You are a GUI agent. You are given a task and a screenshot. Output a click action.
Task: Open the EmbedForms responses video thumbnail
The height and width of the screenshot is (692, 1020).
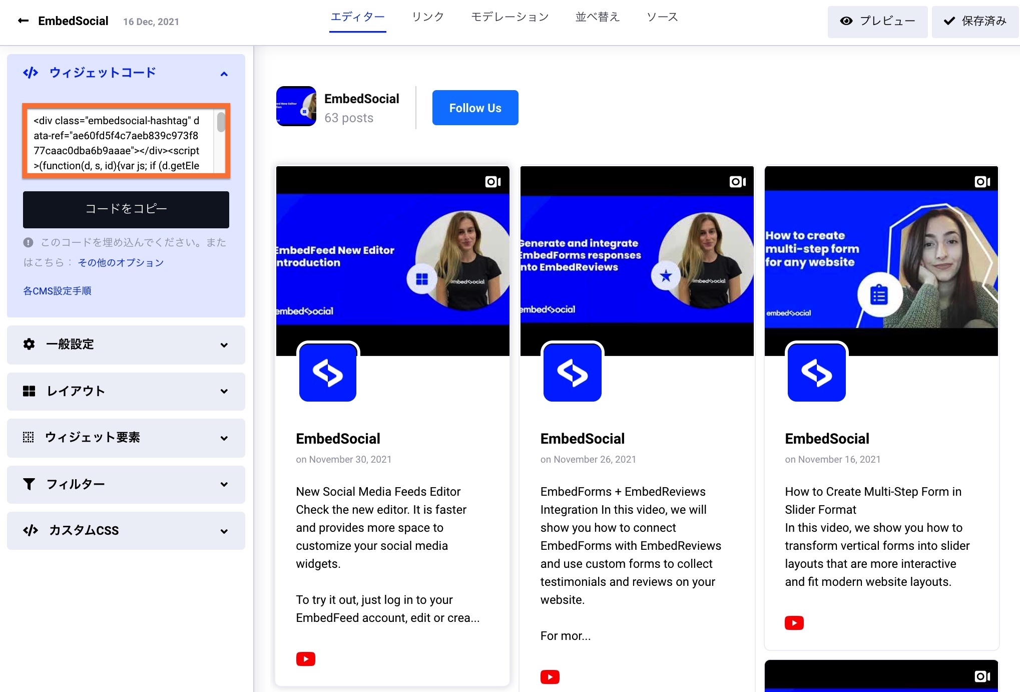point(637,260)
